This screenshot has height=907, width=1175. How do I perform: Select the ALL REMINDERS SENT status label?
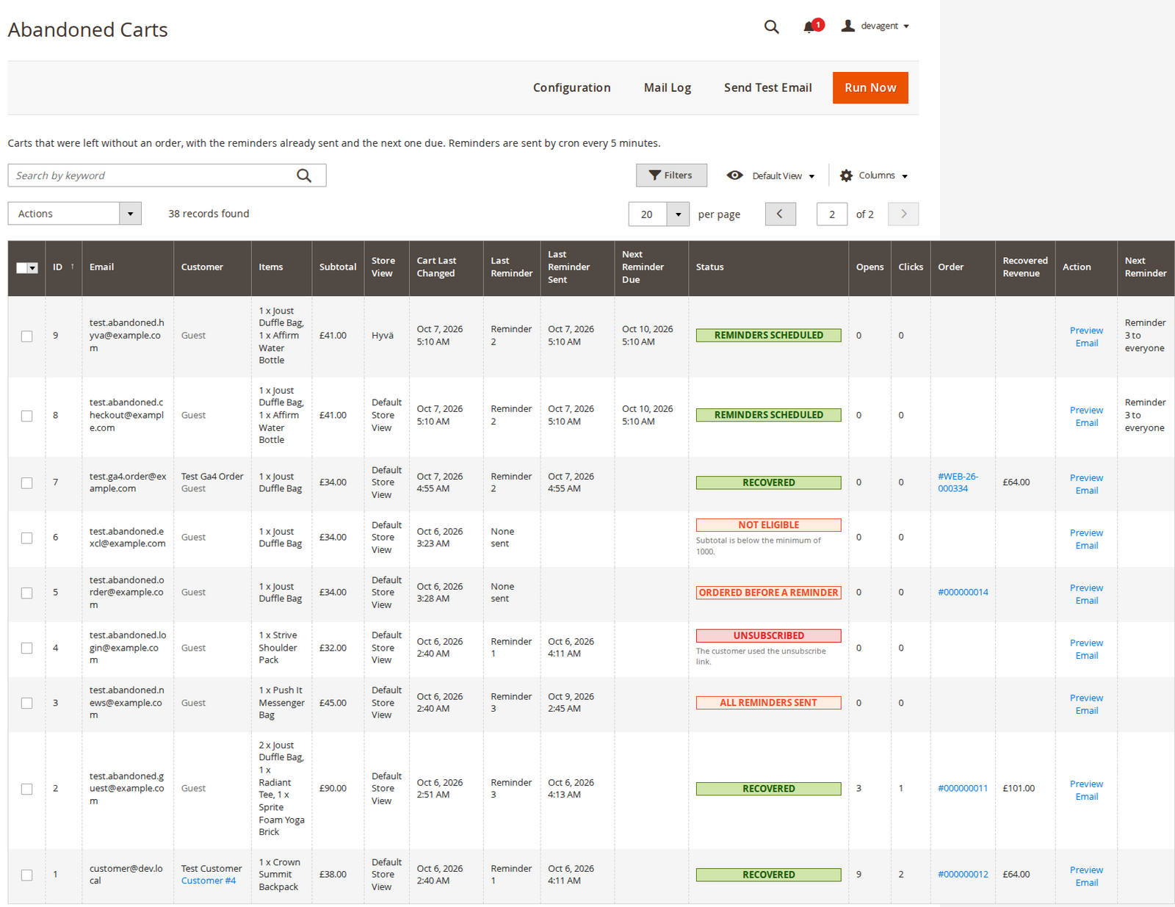[768, 703]
